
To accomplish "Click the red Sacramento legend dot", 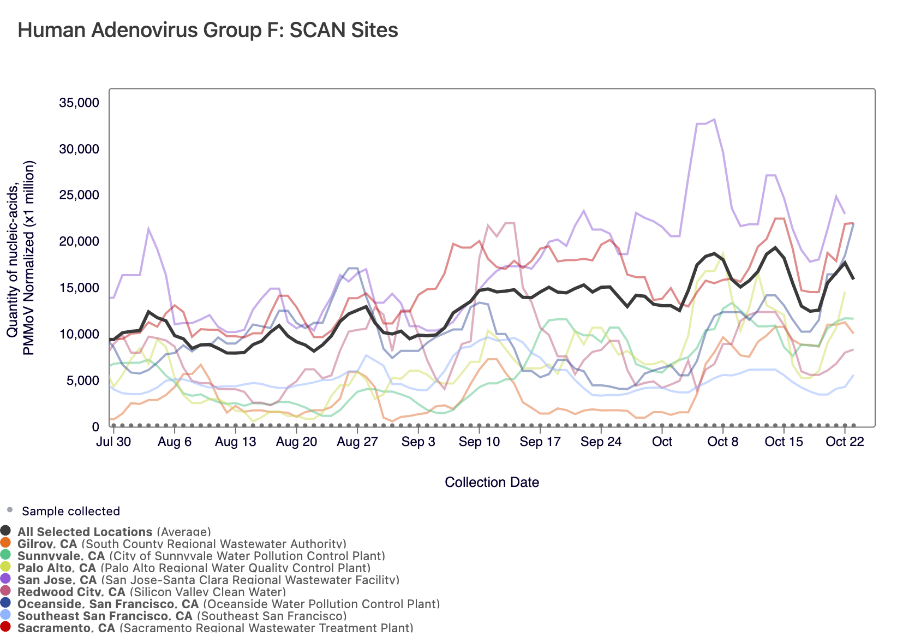I will (x=6, y=627).
